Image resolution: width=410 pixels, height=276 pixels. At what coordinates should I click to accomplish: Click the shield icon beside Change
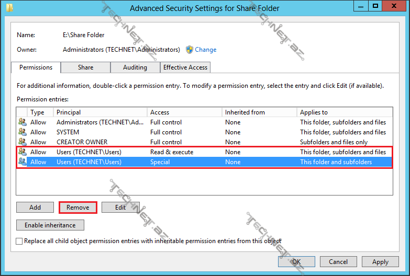click(x=190, y=50)
